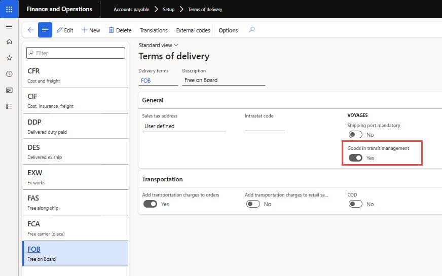Expand the Standard view dropdown
Image resolution: width=442 pixels, height=276 pixels.
159,45
